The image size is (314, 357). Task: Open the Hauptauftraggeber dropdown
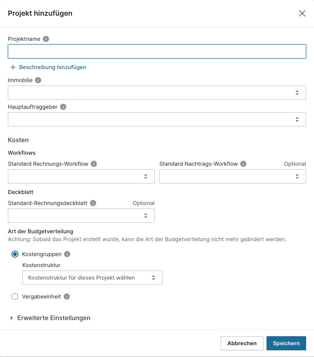click(x=157, y=119)
